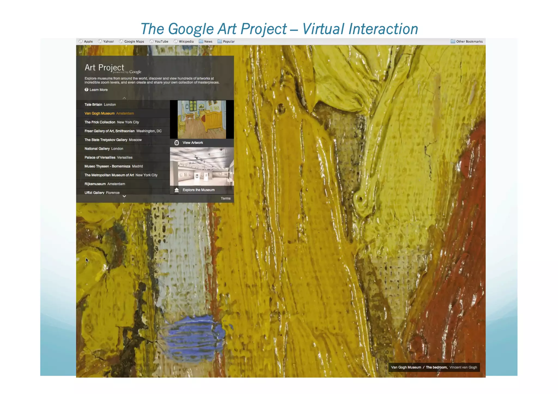Click The bedroom title in caption
The width and height of the screenshot is (558, 394).
(x=436, y=367)
